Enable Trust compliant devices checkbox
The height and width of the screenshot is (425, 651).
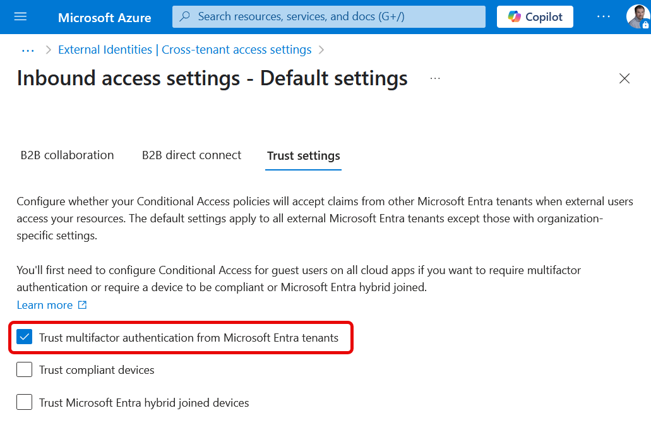pos(25,370)
